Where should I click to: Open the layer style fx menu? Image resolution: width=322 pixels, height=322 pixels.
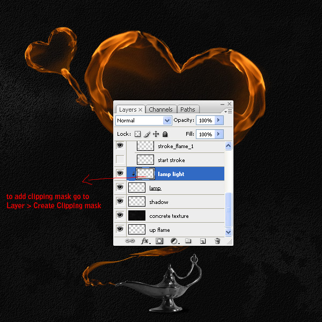(145, 240)
